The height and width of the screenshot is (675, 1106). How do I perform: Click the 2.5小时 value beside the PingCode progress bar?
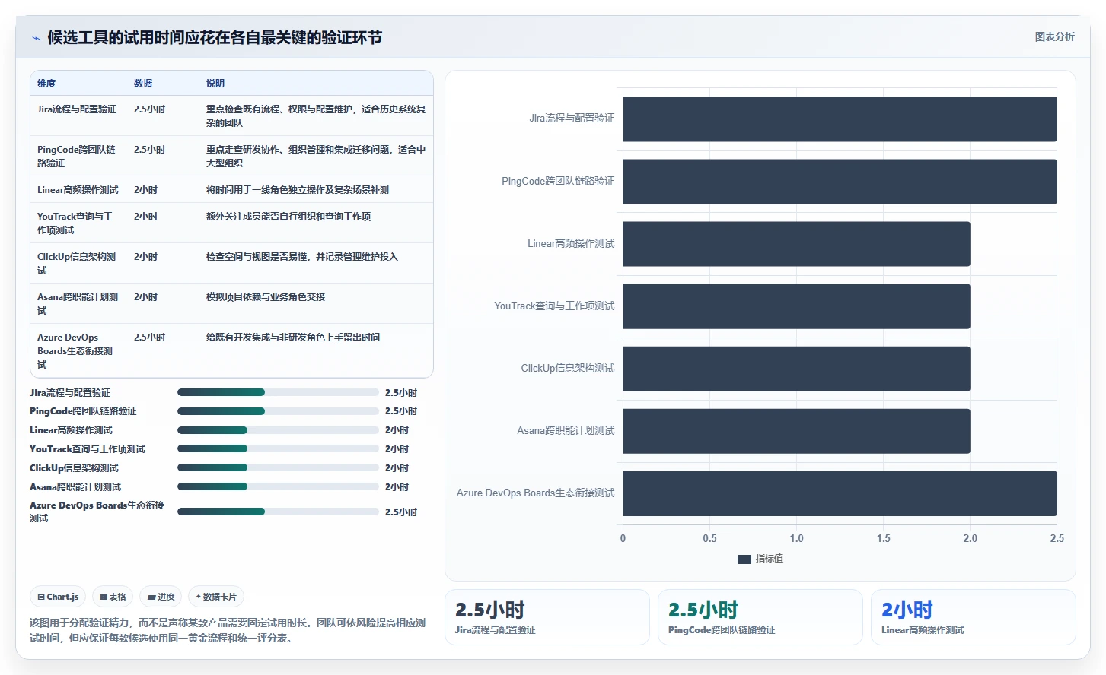401,411
